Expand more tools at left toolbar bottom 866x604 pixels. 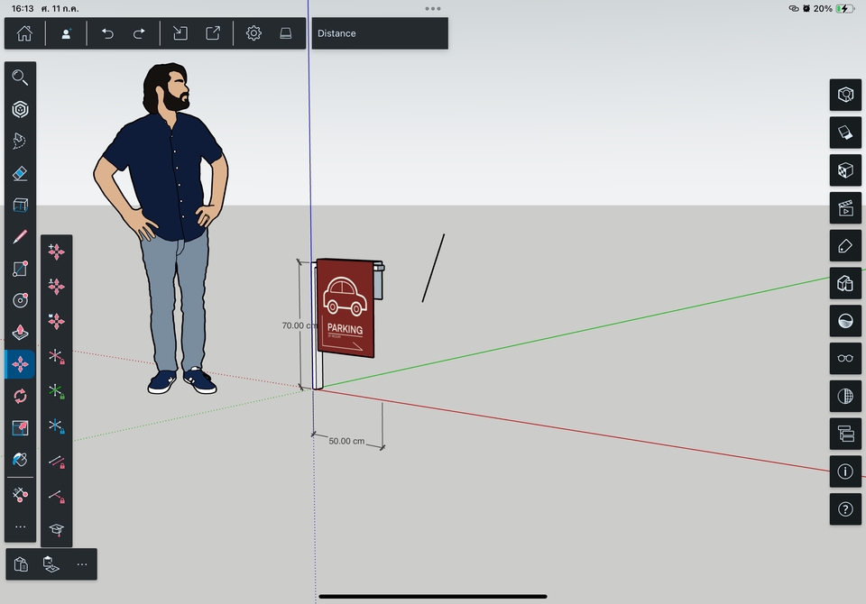click(x=20, y=527)
